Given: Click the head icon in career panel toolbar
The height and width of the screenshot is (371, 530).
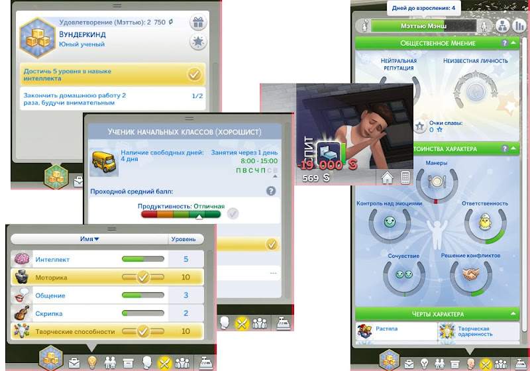Looking at the screenshot, I should click(224, 323).
